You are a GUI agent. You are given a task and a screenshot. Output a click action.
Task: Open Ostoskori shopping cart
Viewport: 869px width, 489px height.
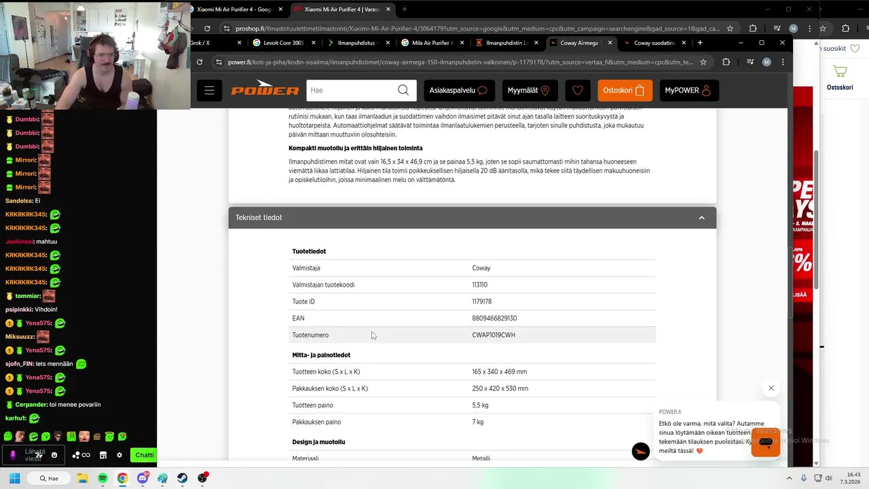click(x=625, y=90)
